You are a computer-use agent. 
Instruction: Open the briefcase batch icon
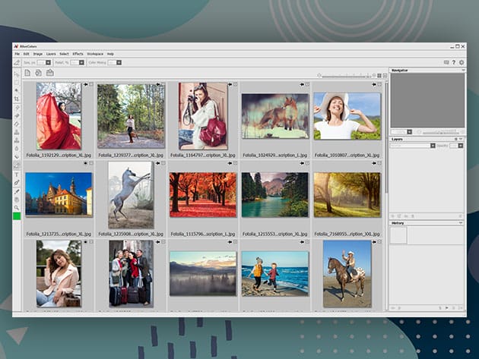click(49, 73)
